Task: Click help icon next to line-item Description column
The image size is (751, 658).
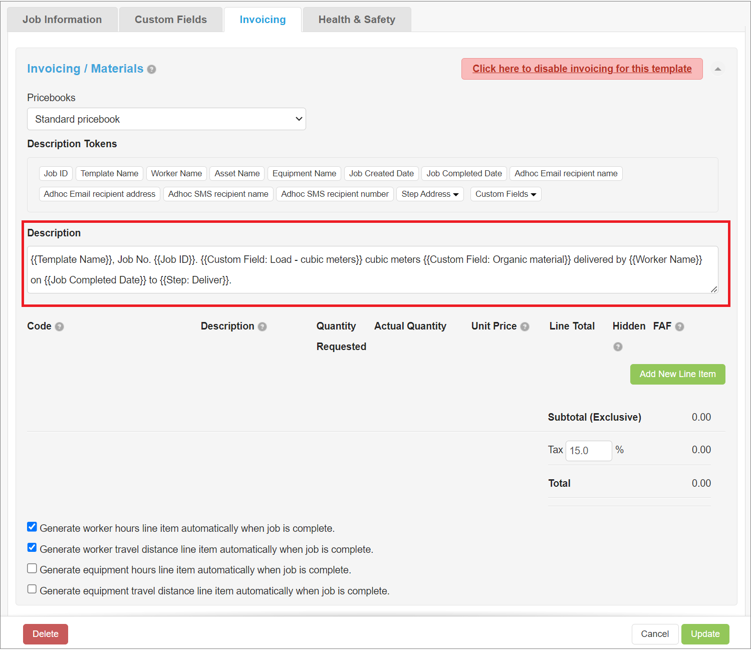Action: point(262,326)
